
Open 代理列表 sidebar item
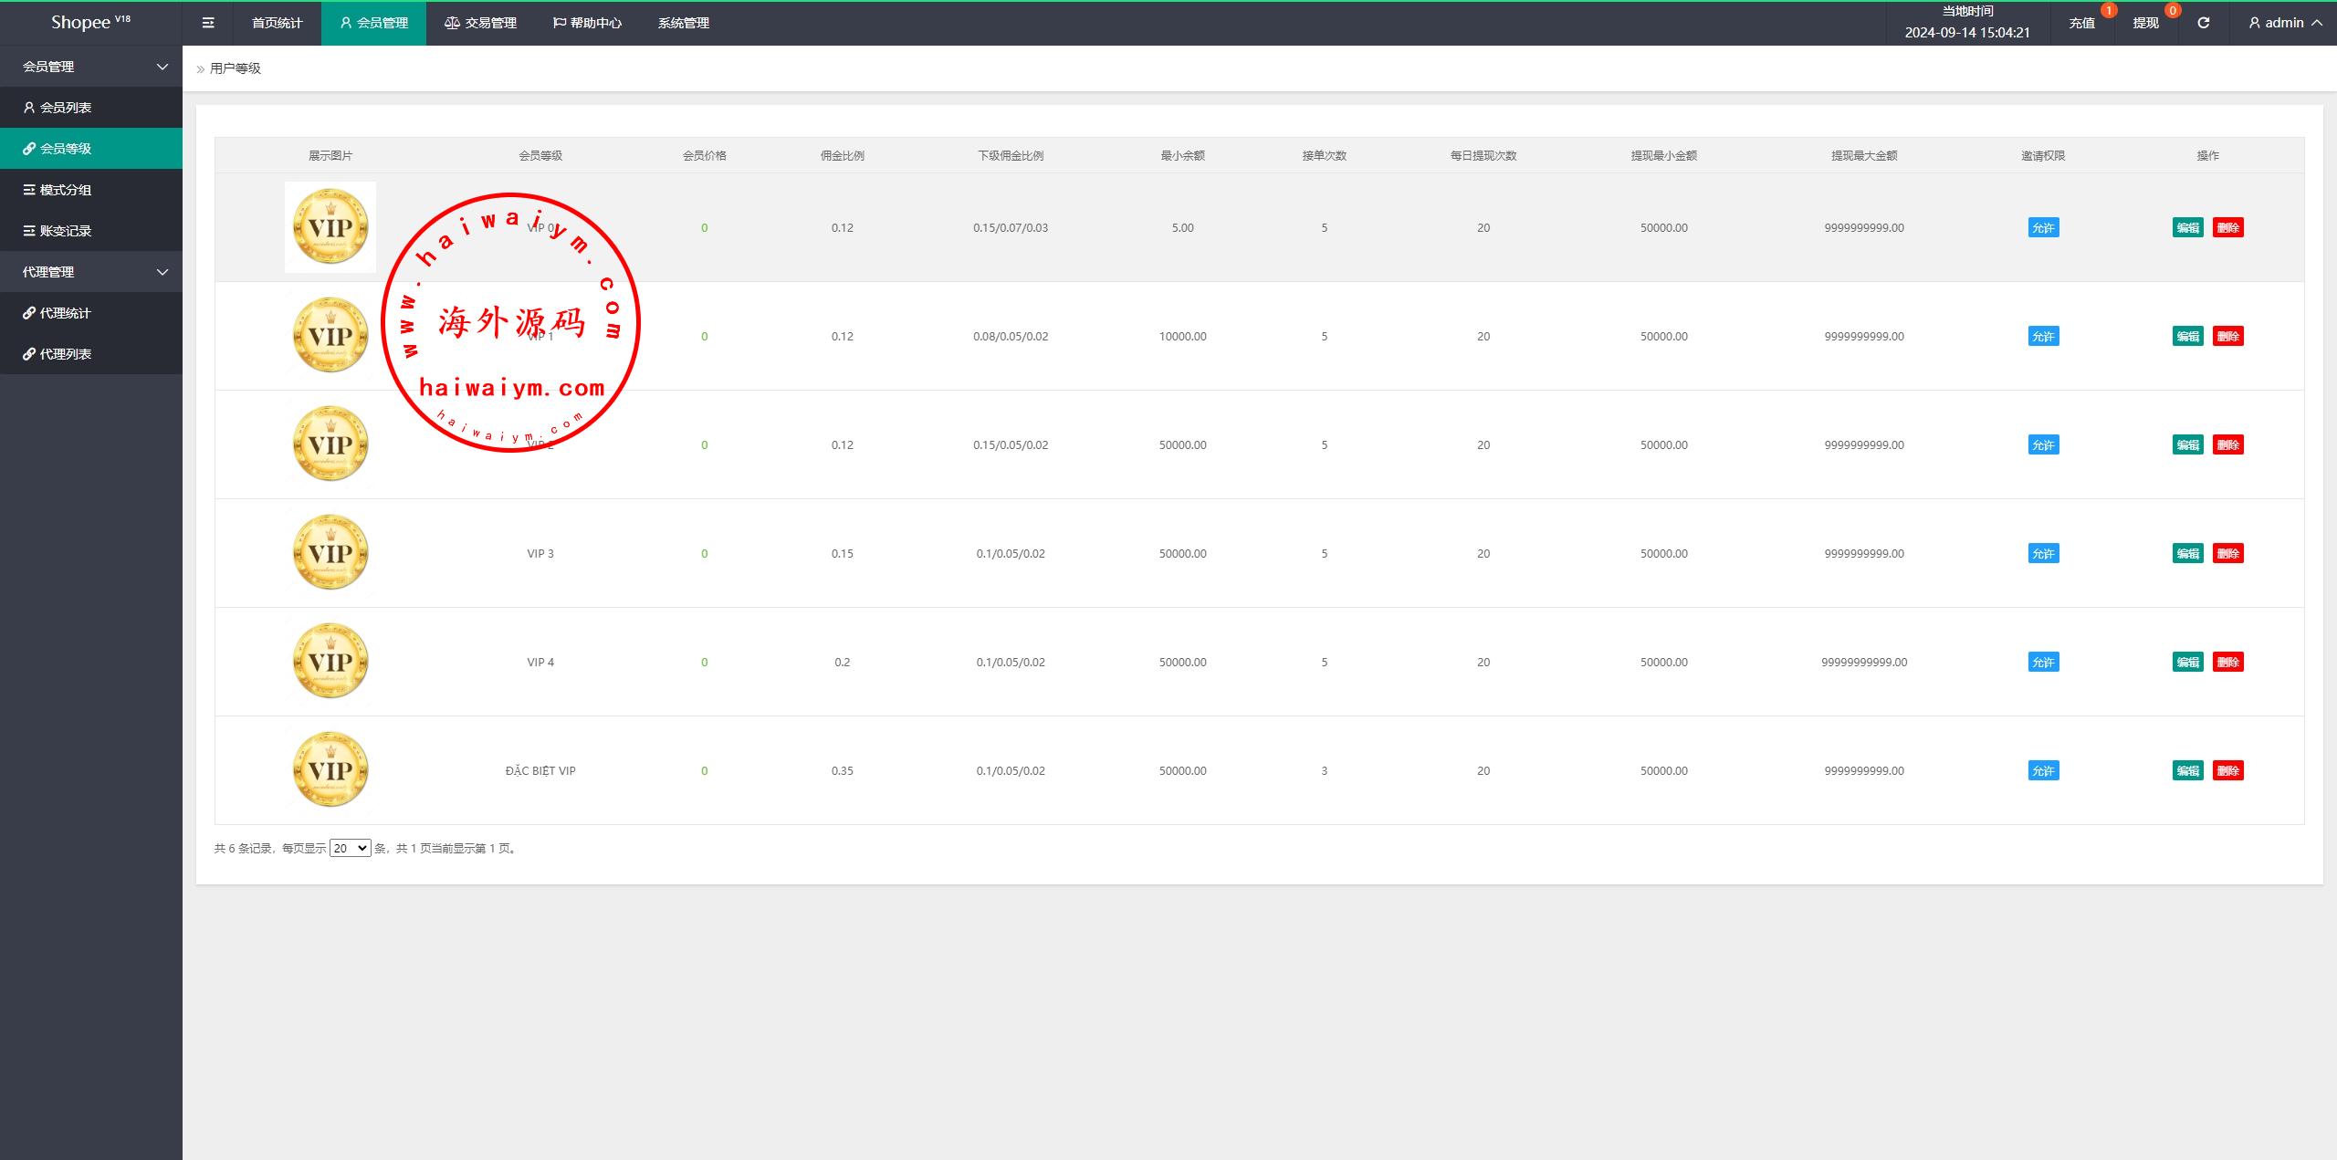[66, 354]
